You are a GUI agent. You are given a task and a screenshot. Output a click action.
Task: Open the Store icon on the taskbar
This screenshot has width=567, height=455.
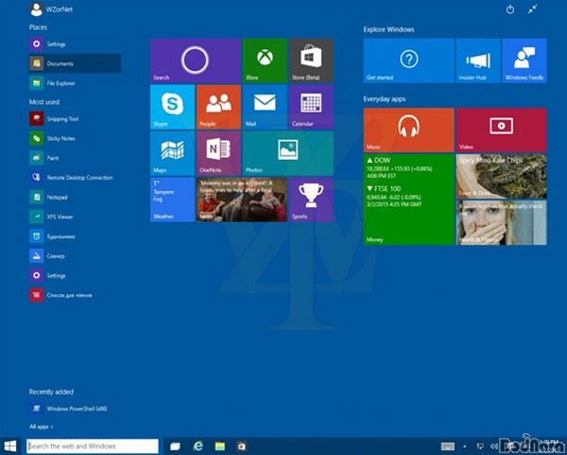242,446
